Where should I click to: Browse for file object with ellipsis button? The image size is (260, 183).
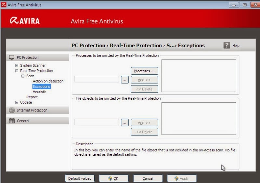point(125,123)
